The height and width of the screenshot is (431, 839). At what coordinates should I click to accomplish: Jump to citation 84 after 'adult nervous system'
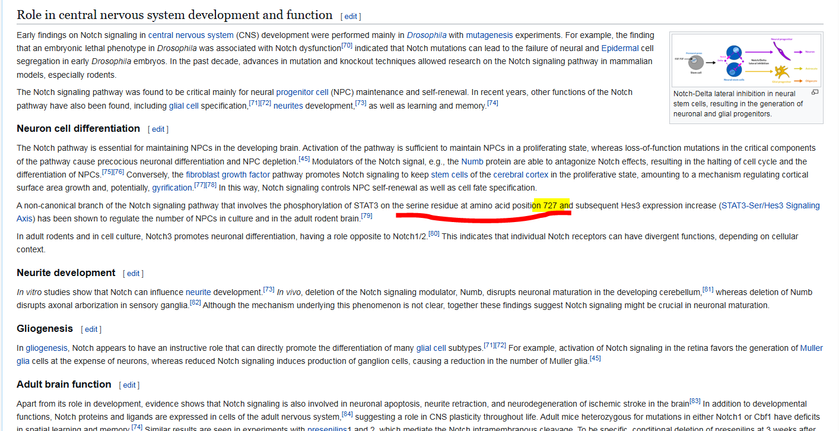(x=347, y=414)
